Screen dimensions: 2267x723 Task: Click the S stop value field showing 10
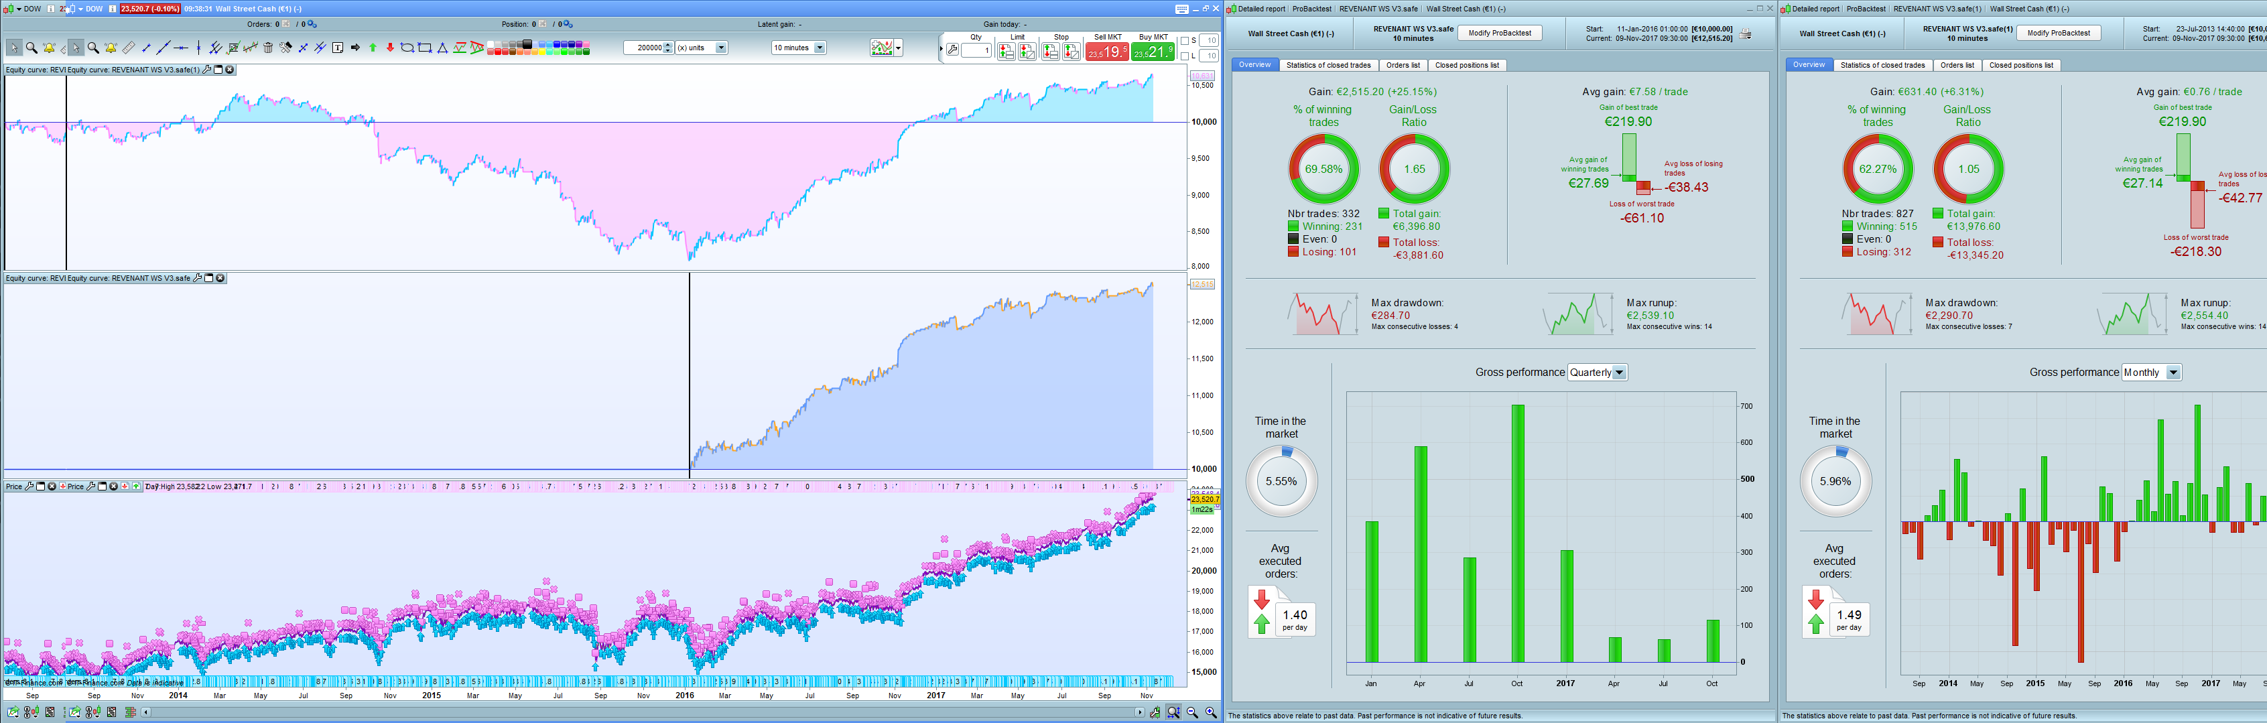pyautogui.click(x=1210, y=40)
